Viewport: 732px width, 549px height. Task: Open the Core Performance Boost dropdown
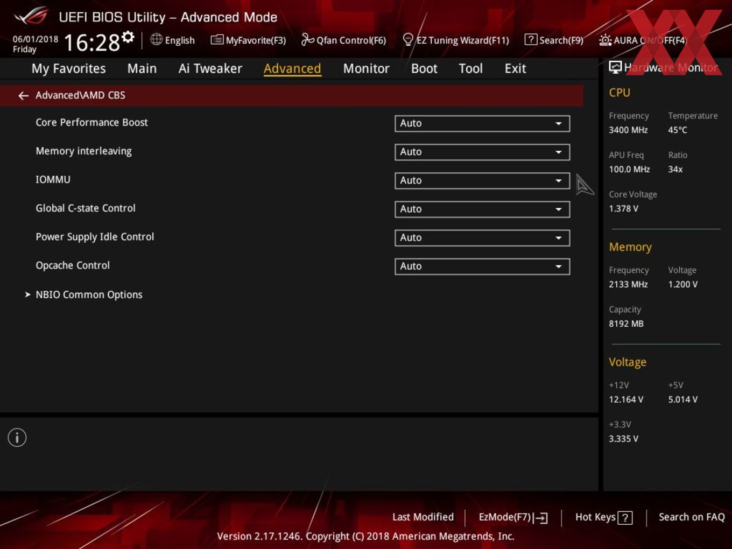point(482,123)
